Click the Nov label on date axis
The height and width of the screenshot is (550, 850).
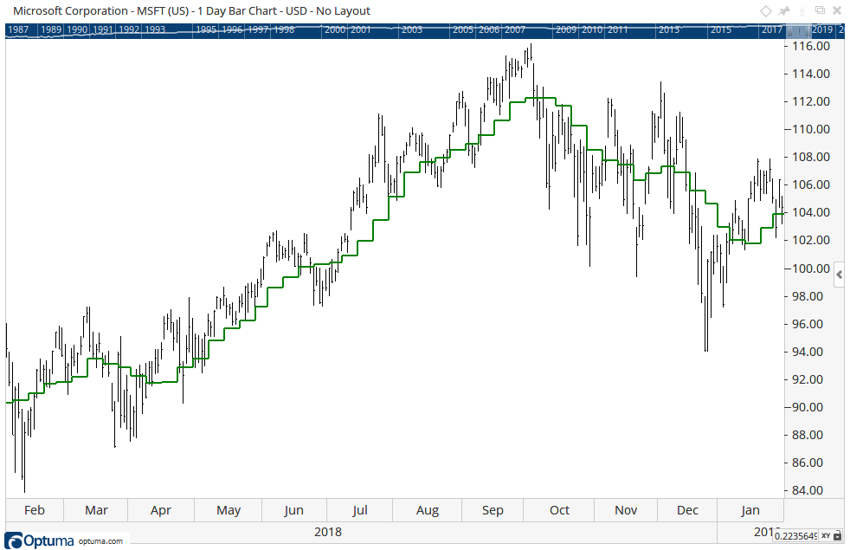coord(626,510)
